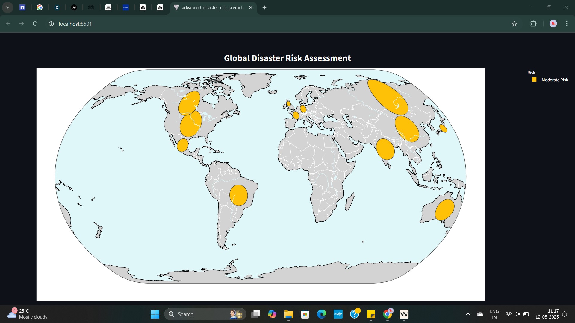This screenshot has height=323, width=575.
Task: Reload the localhost page
Action: [x=35, y=24]
